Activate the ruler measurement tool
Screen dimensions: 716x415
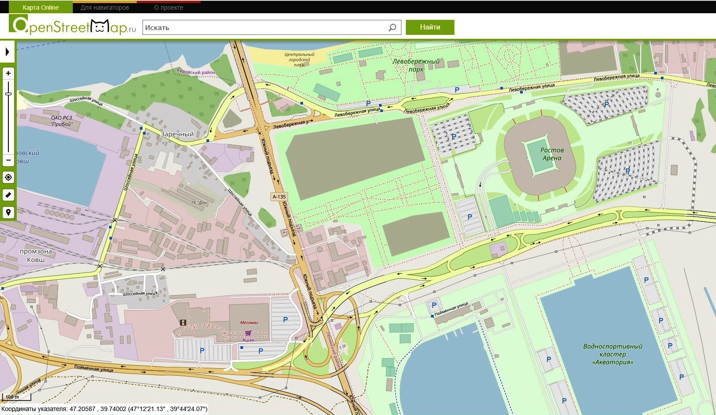(x=8, y=195)
